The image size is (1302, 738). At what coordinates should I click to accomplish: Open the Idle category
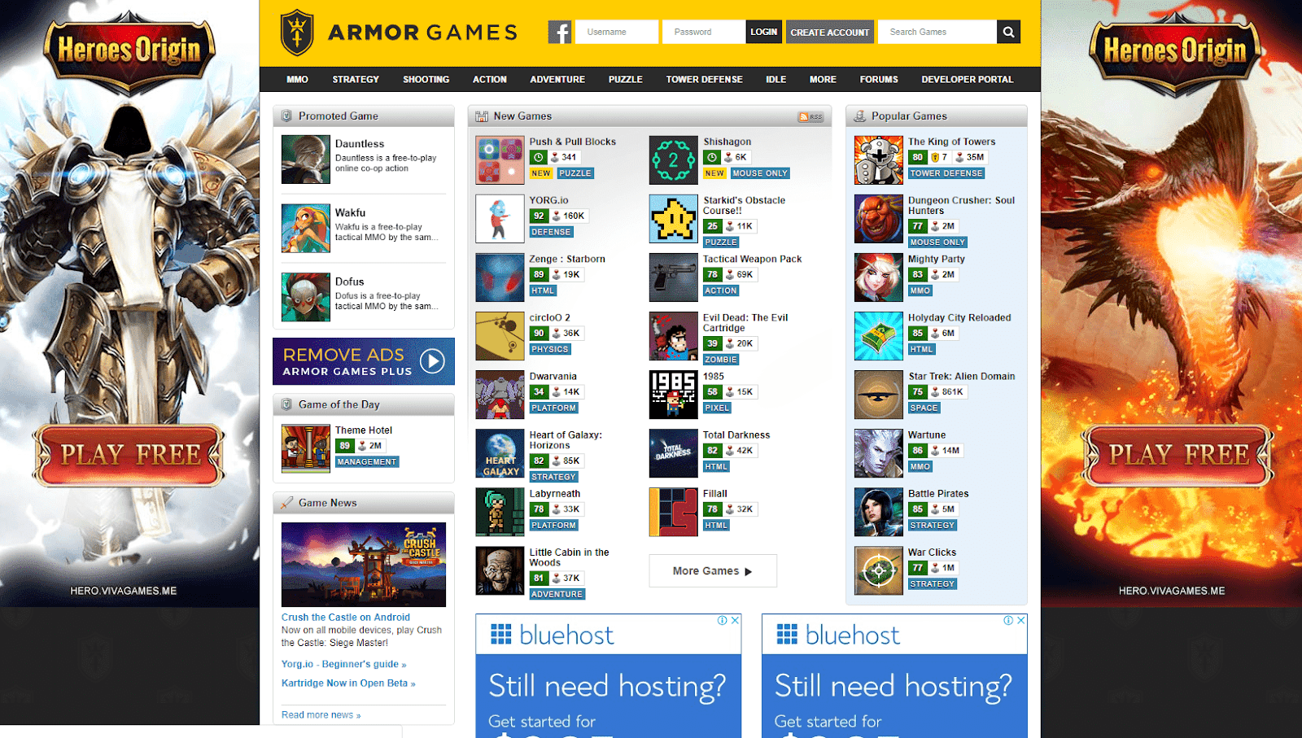[x=776, y=80]
